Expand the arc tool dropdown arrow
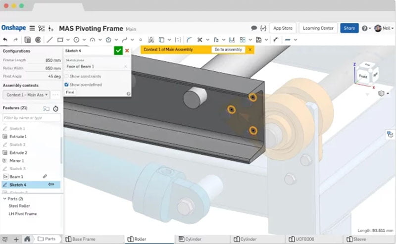The height and width of the screenshot is (244, 396). (x=100, y=40)
